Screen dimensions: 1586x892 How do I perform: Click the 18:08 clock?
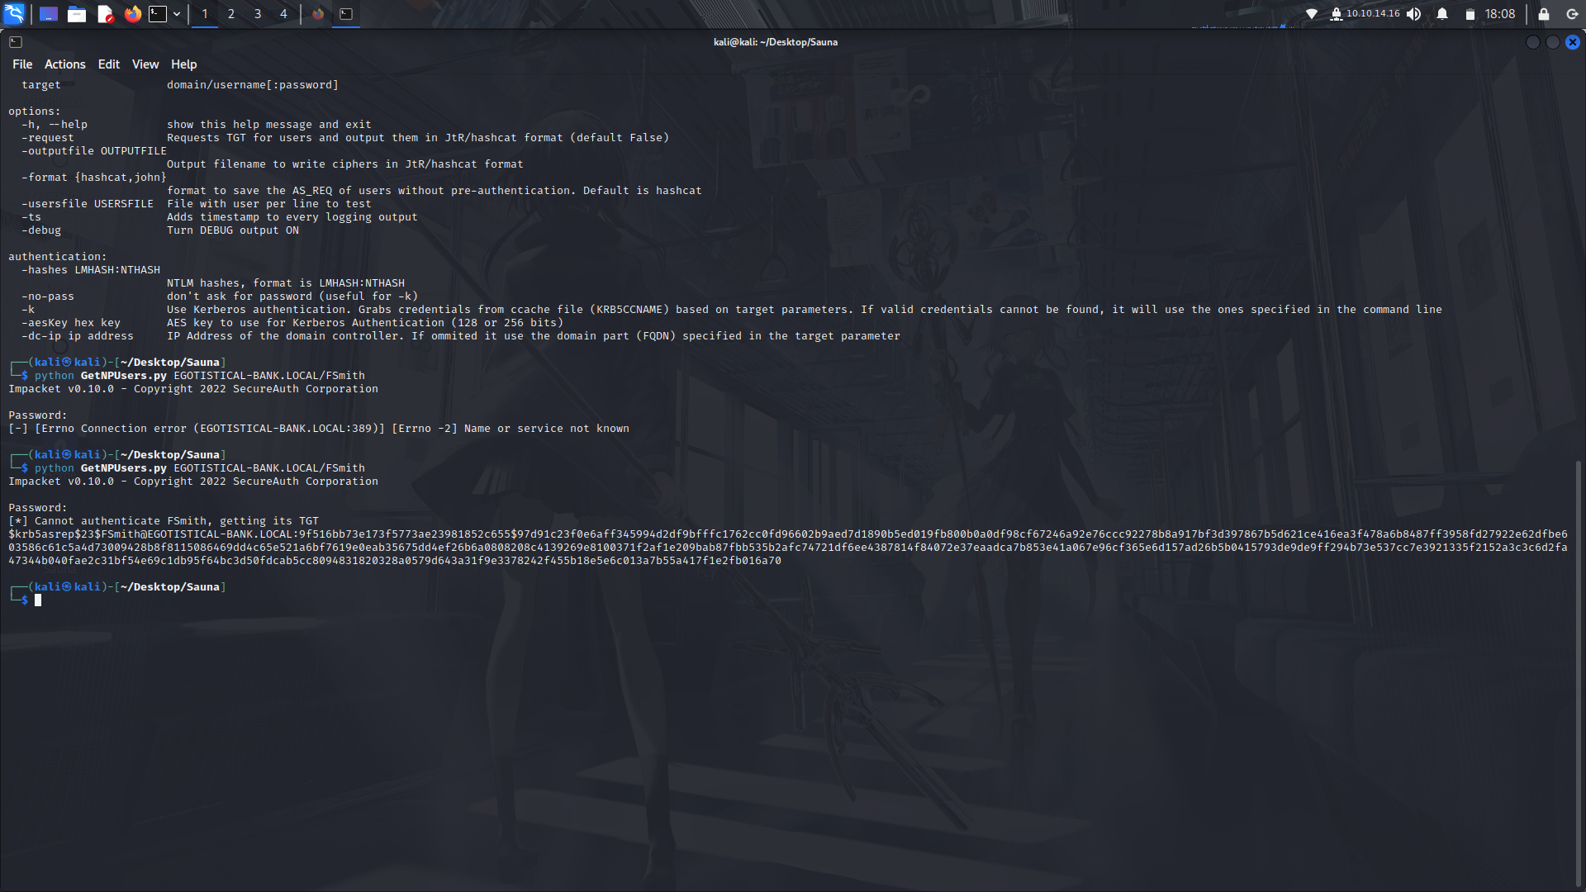point(1499,13)
